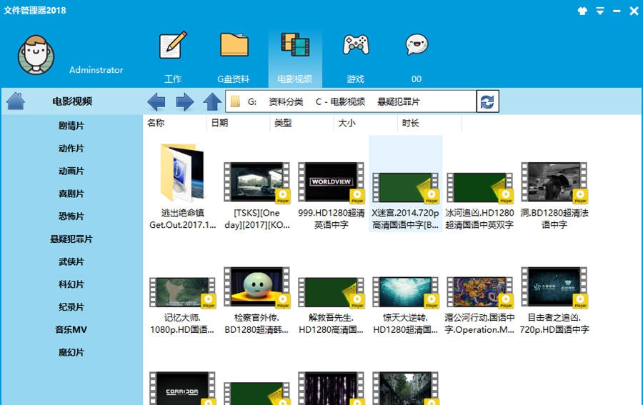The image size is (643, 405).
Task: Select the 洞.BD1280超清法语中字 video
Action: pyautogui.click(x=554, y=196)
